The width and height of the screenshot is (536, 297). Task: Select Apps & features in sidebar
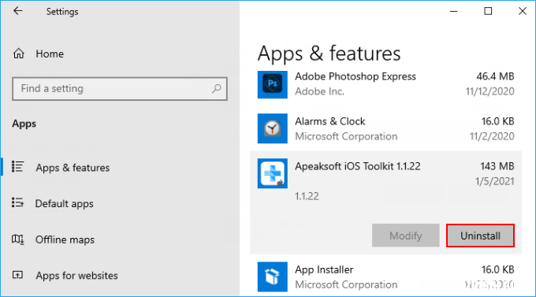[x=73, y=168]
